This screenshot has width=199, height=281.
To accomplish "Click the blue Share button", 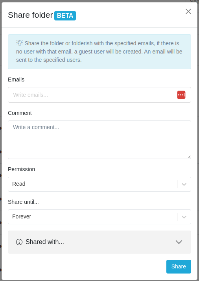I will [179, 266].
